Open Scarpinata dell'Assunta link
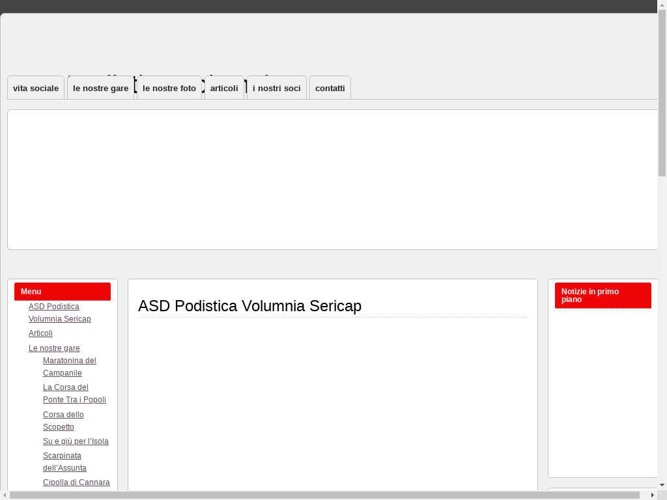 click(64, 462)
